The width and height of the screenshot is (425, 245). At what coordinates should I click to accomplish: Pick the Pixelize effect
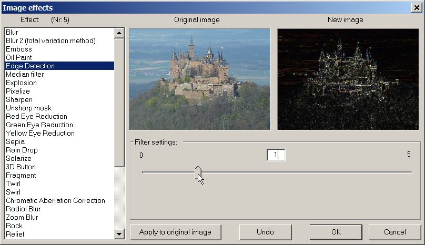17,91
